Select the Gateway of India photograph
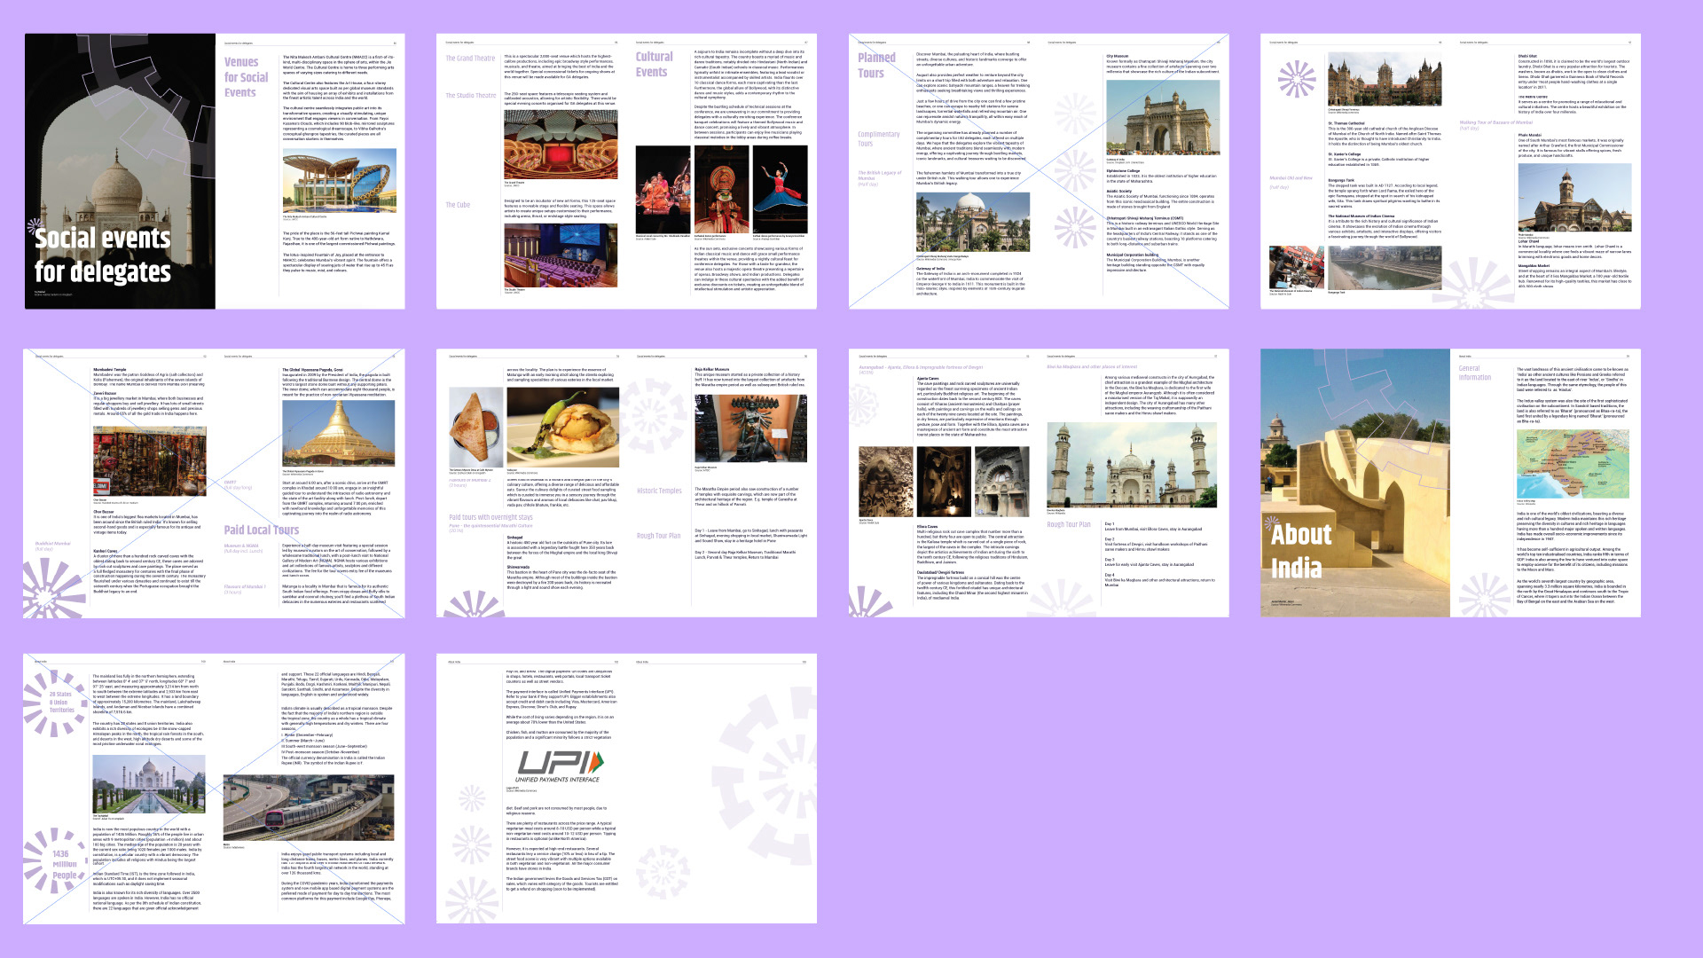1703x958 pixels. tap(1162, 119)
